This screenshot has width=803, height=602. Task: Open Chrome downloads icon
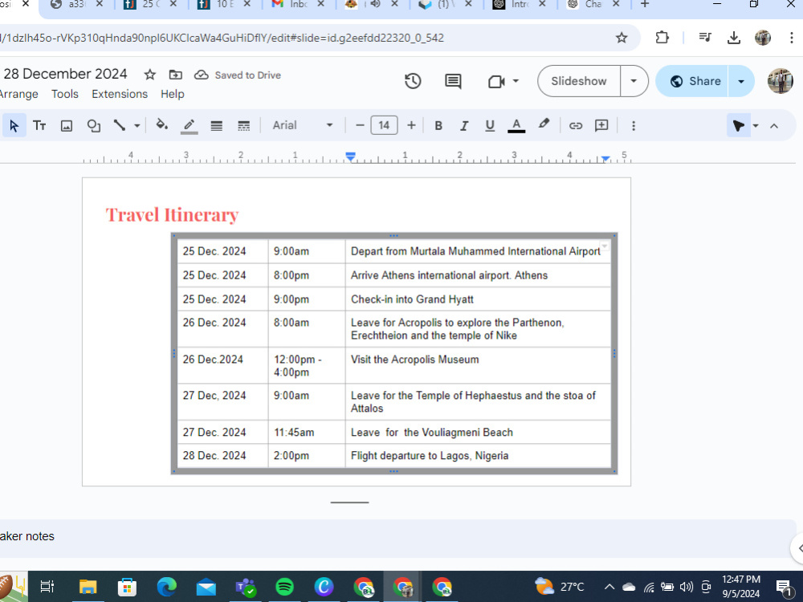734,38
